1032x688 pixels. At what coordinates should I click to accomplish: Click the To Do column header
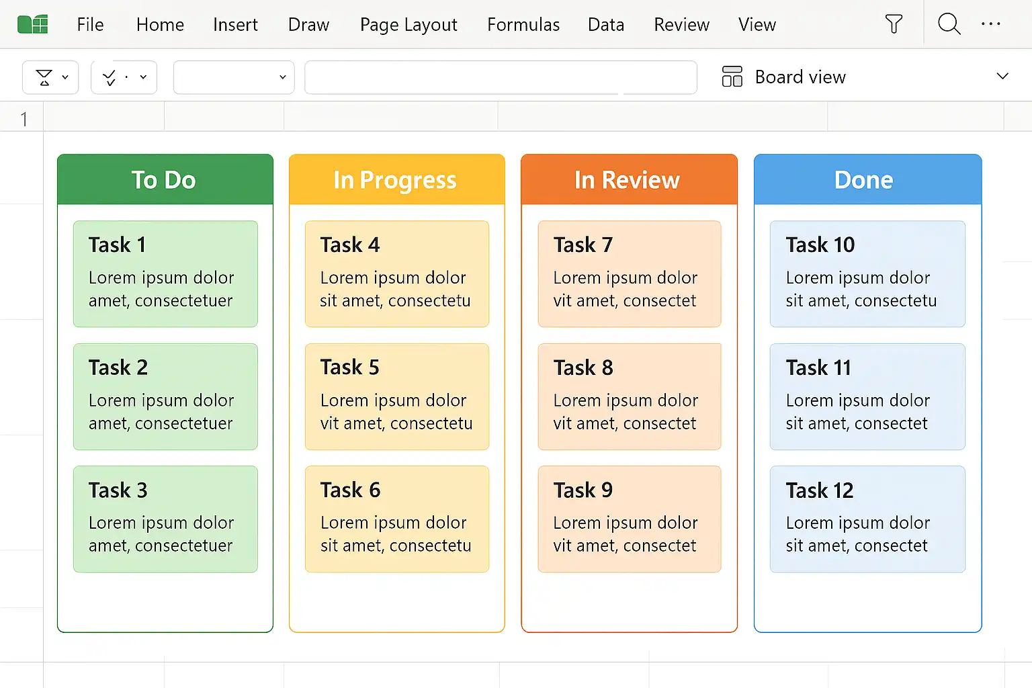(x=165, y=179)
